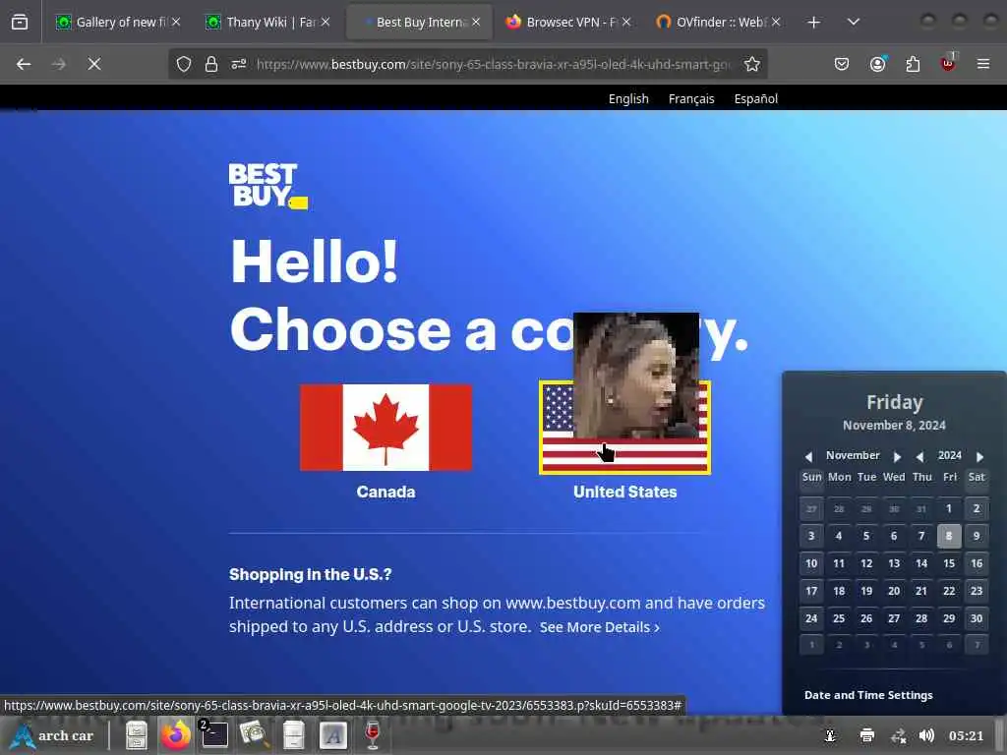Open See More Details link
Viewport: 1007px width, 755px height.
599,627
